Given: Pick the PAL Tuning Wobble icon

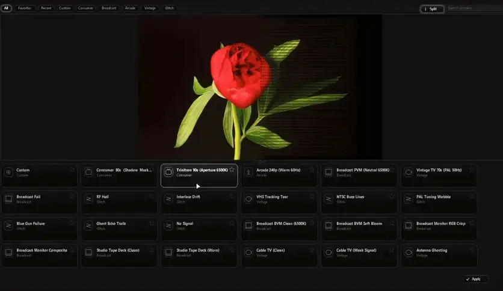Looking at the screenshot, I should coord(409,199).
